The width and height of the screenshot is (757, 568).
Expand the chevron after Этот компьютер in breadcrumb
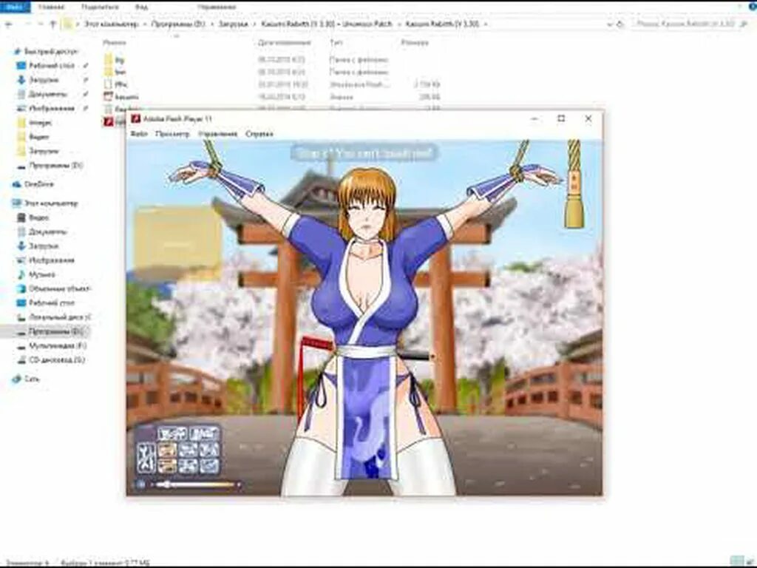tap(144, 24)
